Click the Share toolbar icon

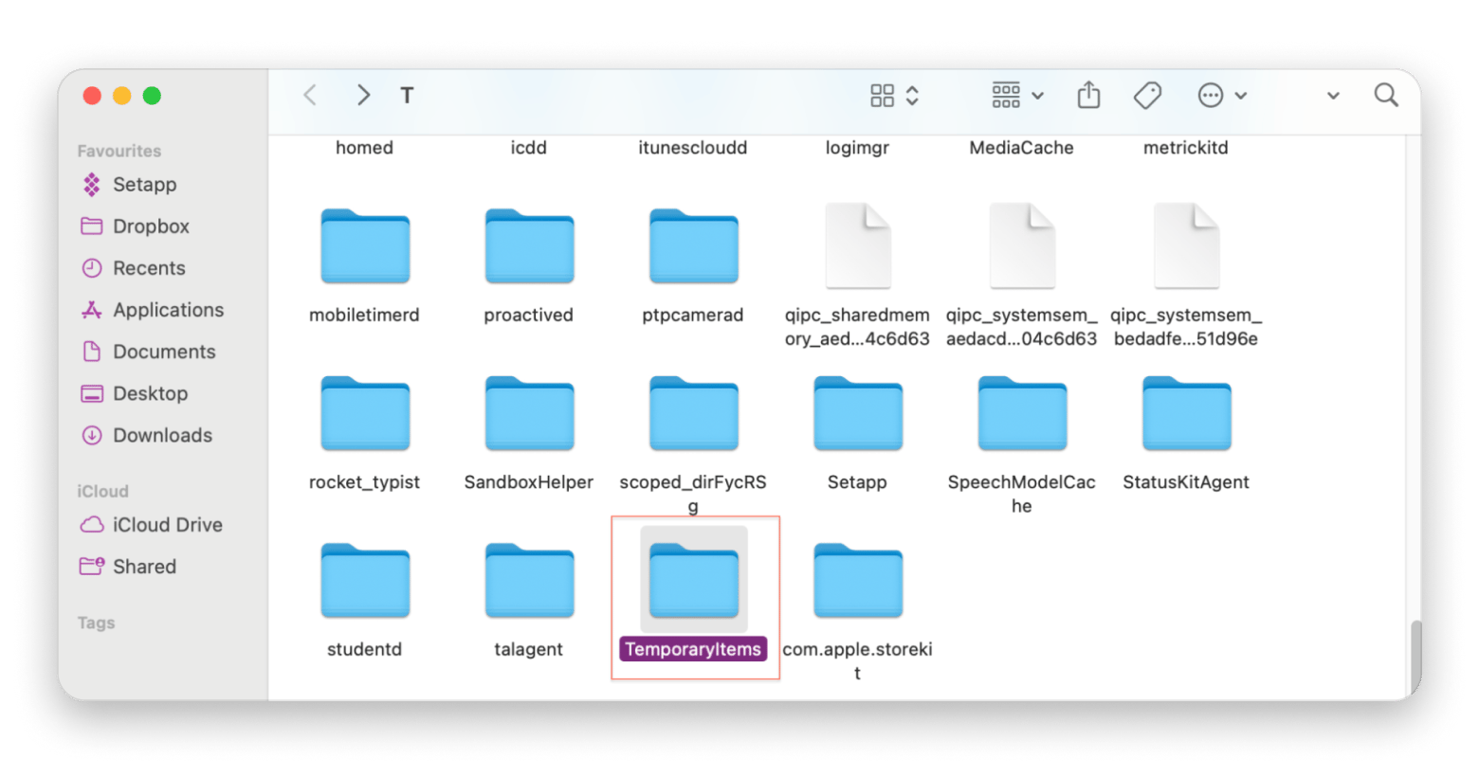(1088, 96)
